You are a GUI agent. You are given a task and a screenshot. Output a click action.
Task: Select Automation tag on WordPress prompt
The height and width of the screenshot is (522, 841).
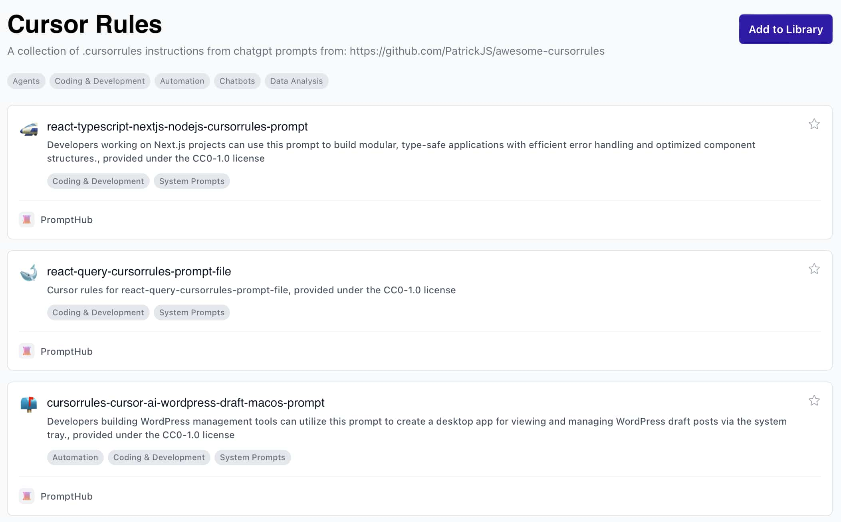(75, 457)
